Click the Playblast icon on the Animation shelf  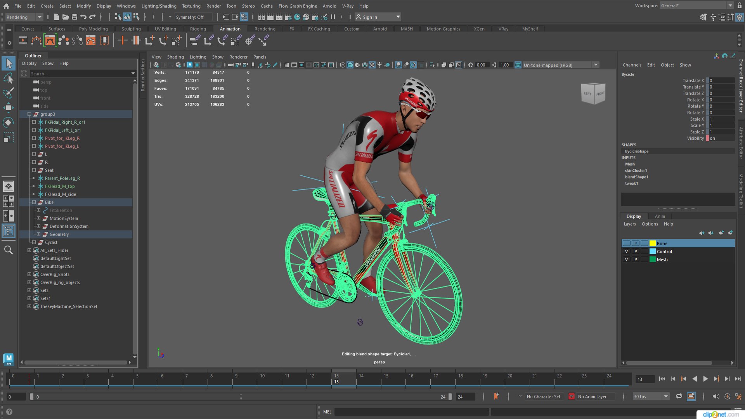pyautogui.click(x=23, y=40)
